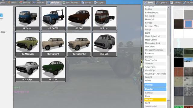Spawn the HL2 Van vehicle

pyautogui.click(x=105, y=44)
